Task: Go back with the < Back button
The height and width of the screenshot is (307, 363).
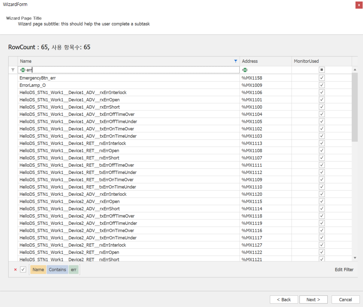Action: coord(284,299)
